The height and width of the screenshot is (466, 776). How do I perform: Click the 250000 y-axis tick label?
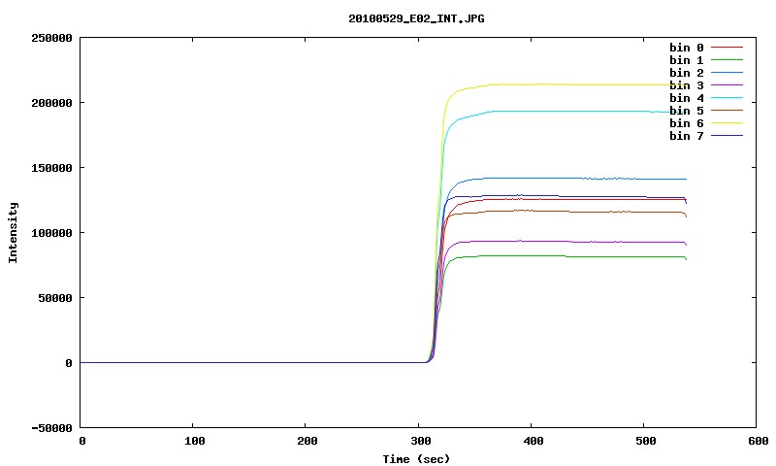[51, 38]
